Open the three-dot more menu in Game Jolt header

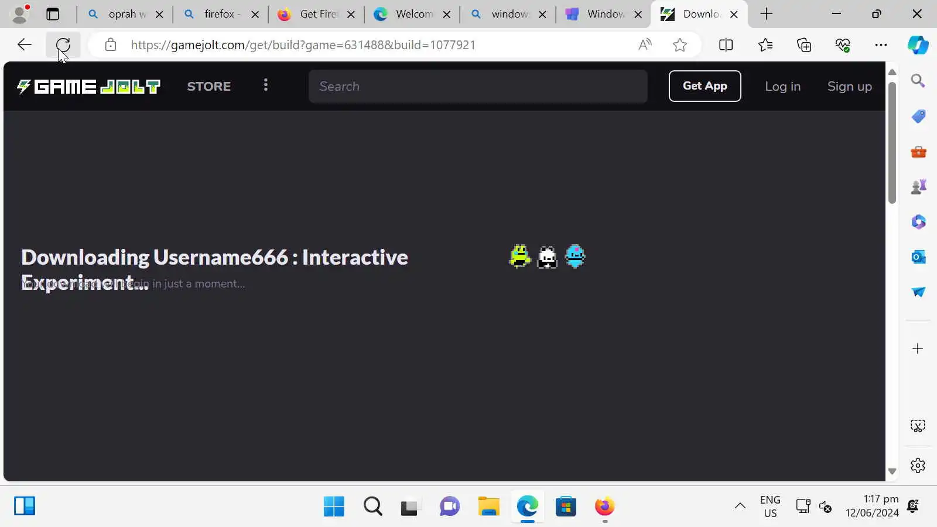pyautogui.click(x=266, y=85)
